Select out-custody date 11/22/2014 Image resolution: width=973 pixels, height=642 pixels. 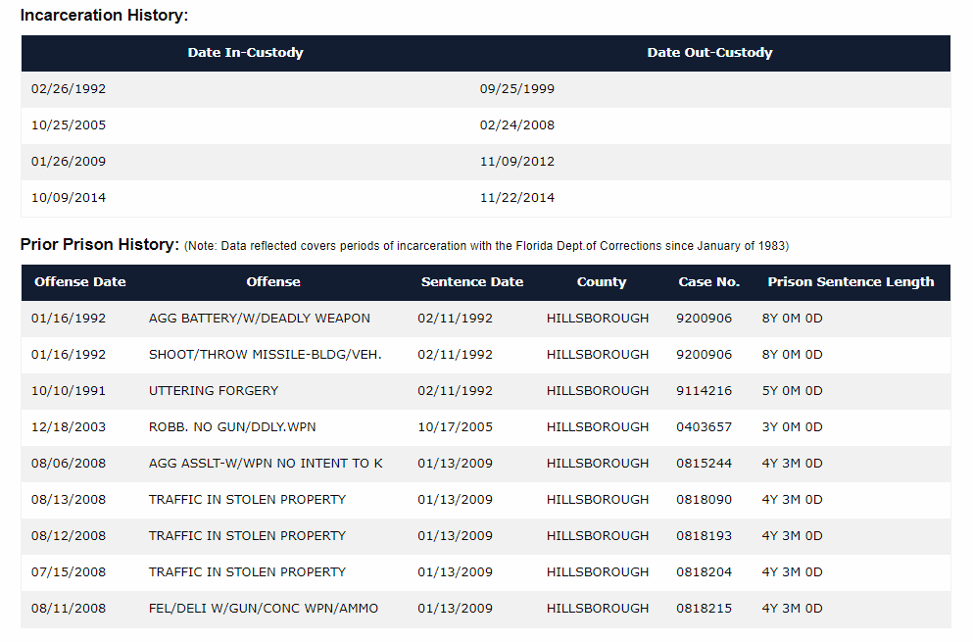pyautogui.click(x=517, y=197)
